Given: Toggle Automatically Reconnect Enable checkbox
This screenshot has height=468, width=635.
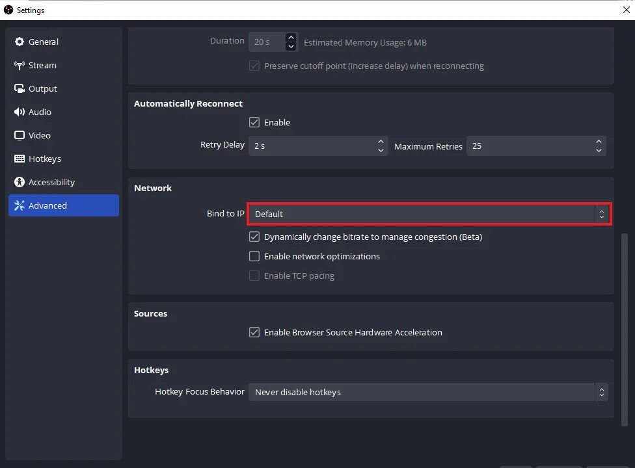Looking at the screenshot, I should (x=254, y=122).
